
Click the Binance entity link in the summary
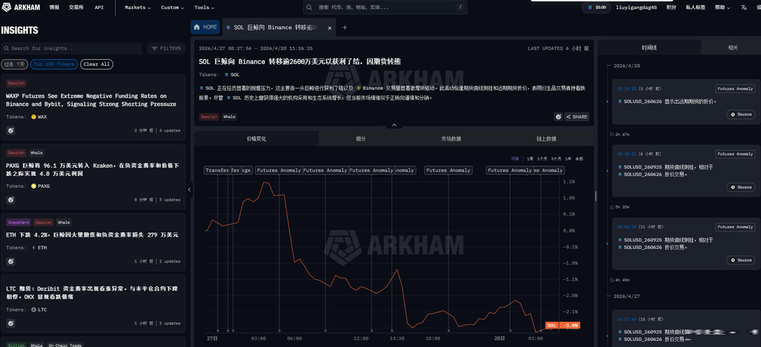[370, 88]
